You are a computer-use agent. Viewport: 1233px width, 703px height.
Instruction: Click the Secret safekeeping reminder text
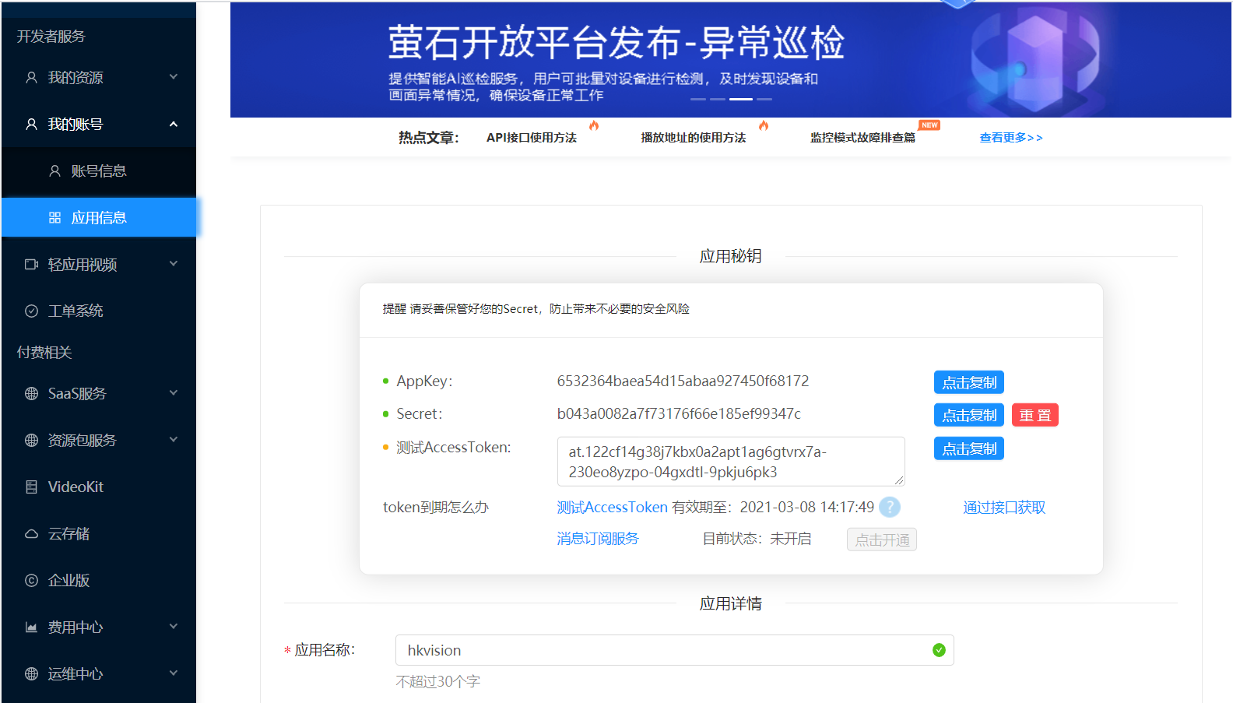pyautogui.click(x=536, y=309)
